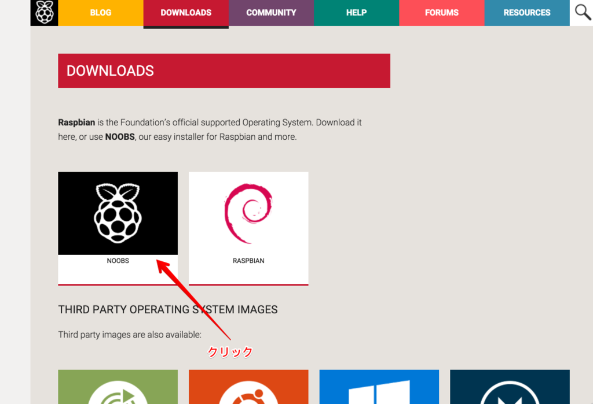The image size is (593, 404).
Task: Click the THIRD PARTY OPERATING SYSTEM IMAGES heading
Action: click(168, 310)
